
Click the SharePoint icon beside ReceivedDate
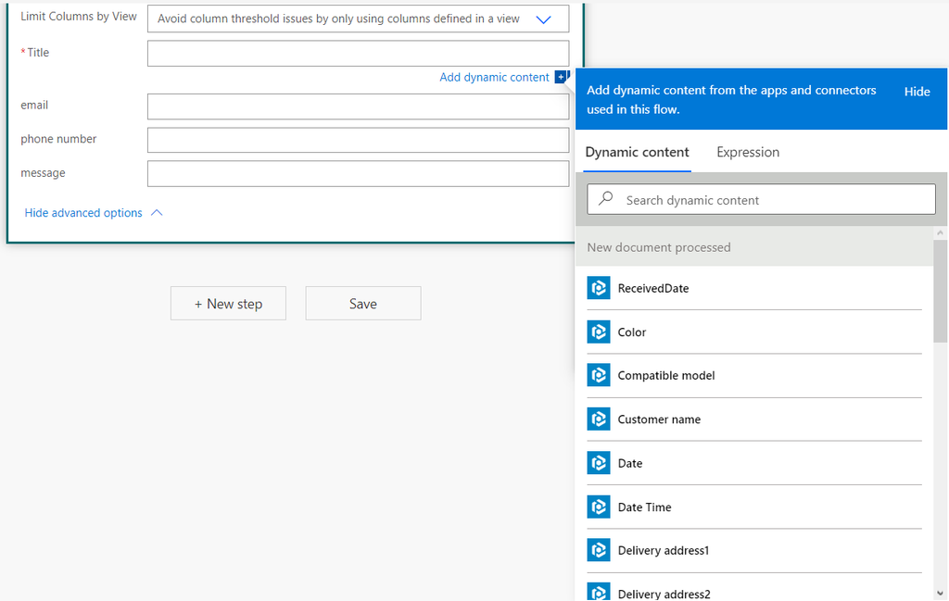(x=598, y=288)
